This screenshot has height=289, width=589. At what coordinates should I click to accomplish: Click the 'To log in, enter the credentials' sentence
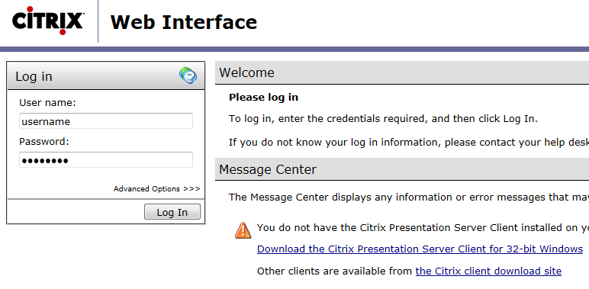coord(384,120)
